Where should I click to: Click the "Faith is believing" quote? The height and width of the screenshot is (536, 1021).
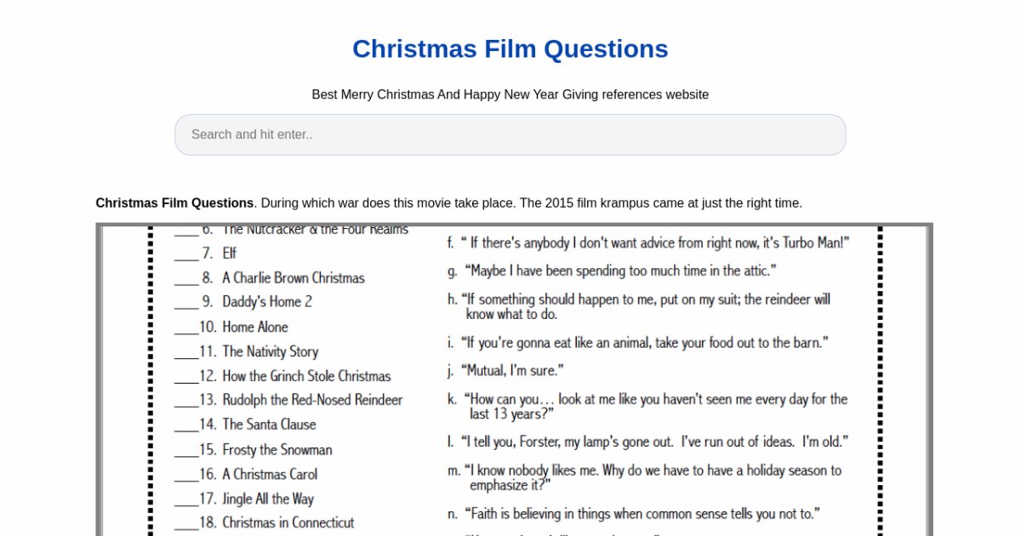[x=642, y=514]
